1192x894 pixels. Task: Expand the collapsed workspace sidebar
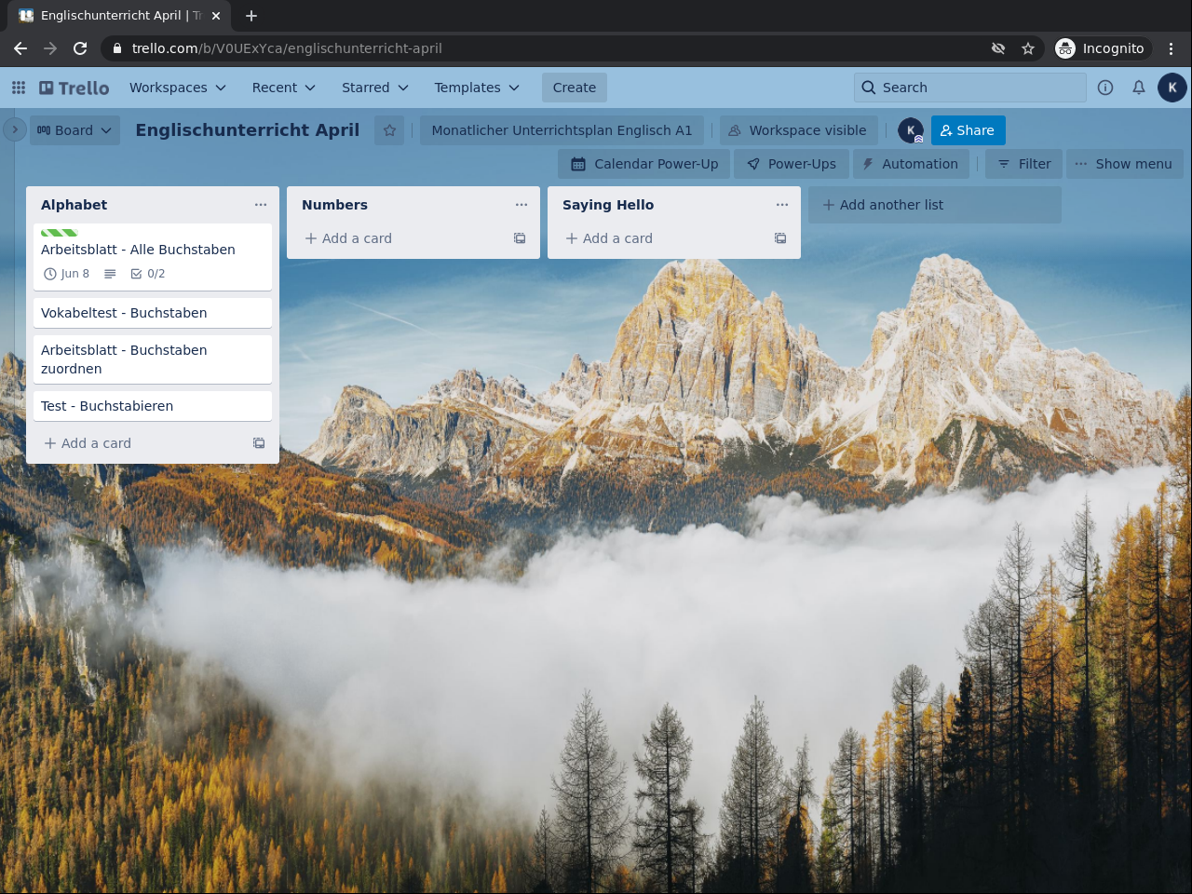(x=14, y=129)
